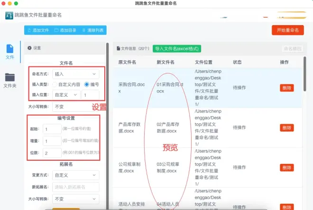Click the 状态 column header
The height and width of the screenshot is (210, 313).
click(237, 62)
